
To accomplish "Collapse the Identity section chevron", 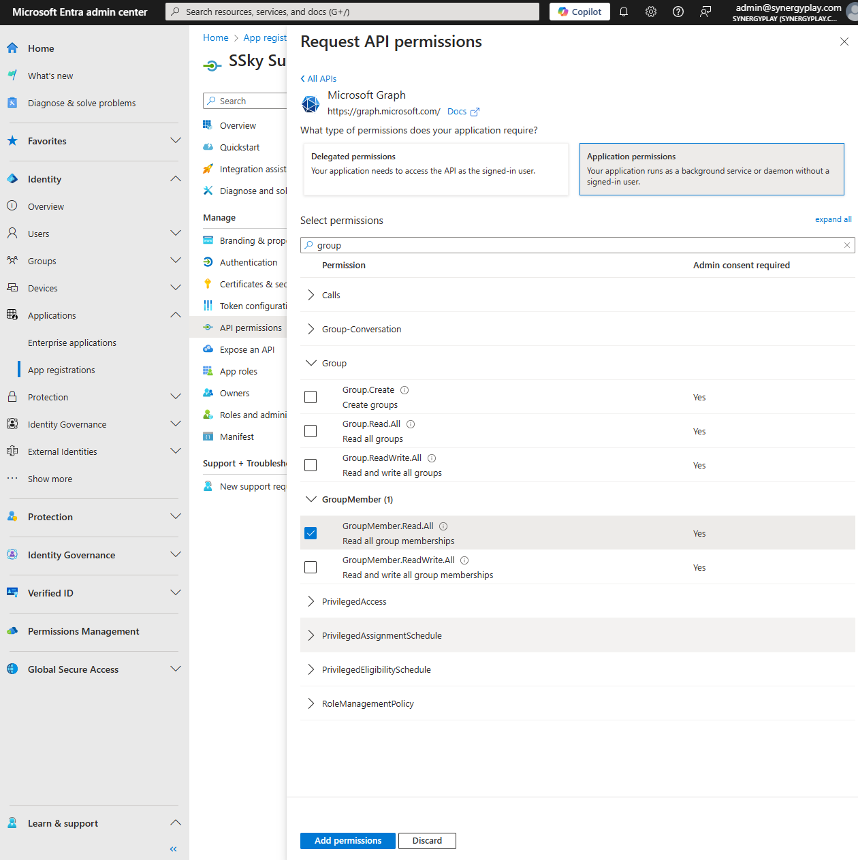I will tap(176, 179).
